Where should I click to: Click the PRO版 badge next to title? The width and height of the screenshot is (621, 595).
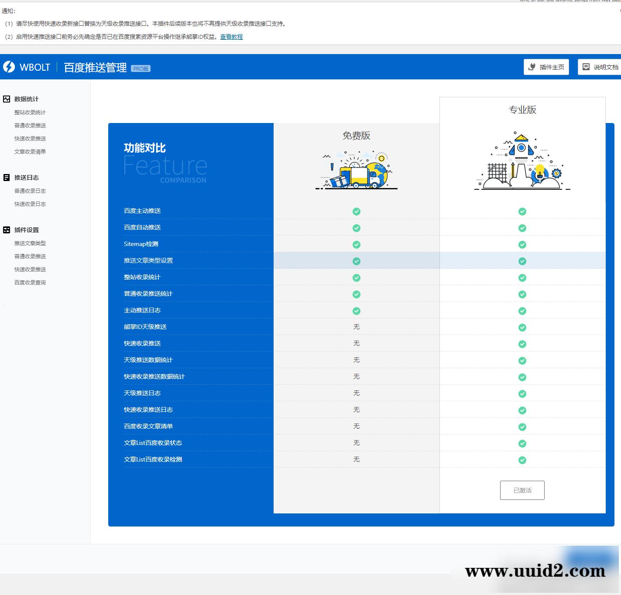141,68
